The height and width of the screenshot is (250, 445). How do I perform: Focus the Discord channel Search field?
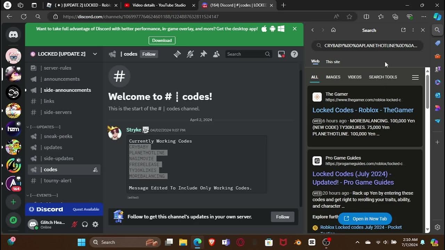tap(248, 54)
